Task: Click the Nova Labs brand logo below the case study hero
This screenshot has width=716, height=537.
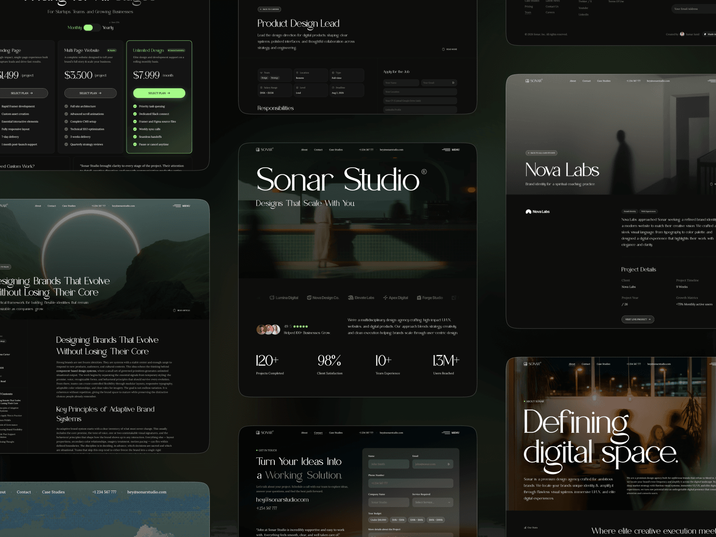Action: [x=537, y=212]
